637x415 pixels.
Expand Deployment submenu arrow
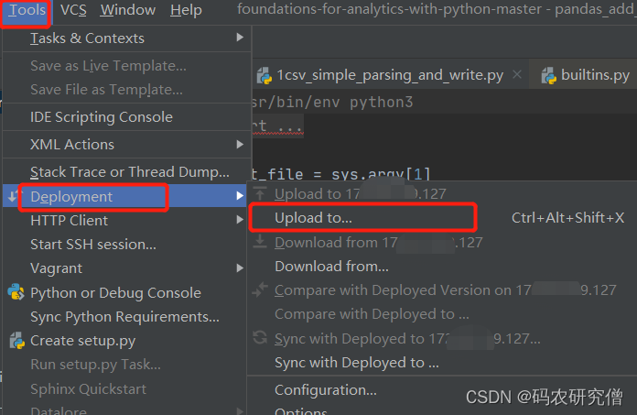pos(240,196)
